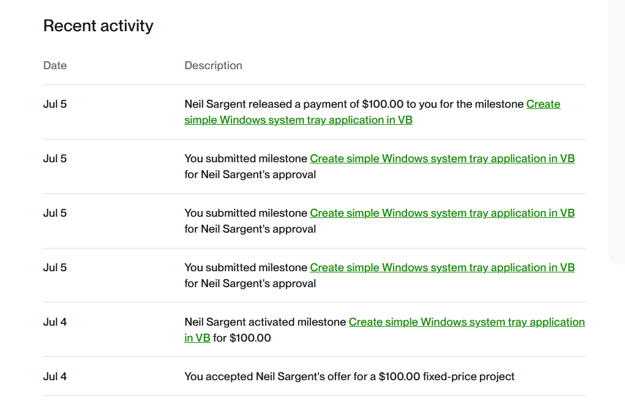
Task: Open milestone link in first submitted milestone entry
Action: (x=442, y=159)
